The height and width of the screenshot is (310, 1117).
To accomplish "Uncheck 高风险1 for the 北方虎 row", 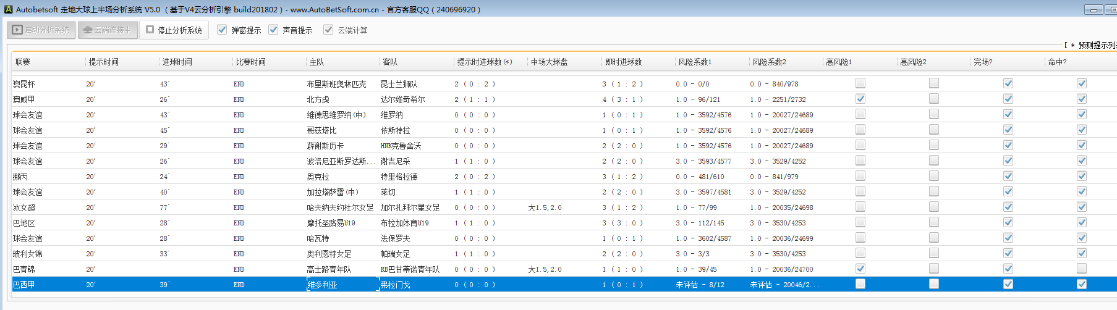I will 860,99.
